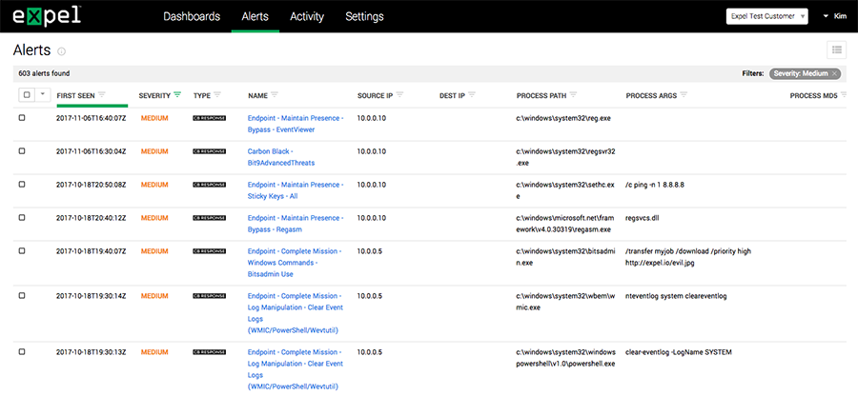Toggle the select-all alerts checkbox
This screenshot has width=858, height=396.
pyautogui.click(x=27, y=94)
